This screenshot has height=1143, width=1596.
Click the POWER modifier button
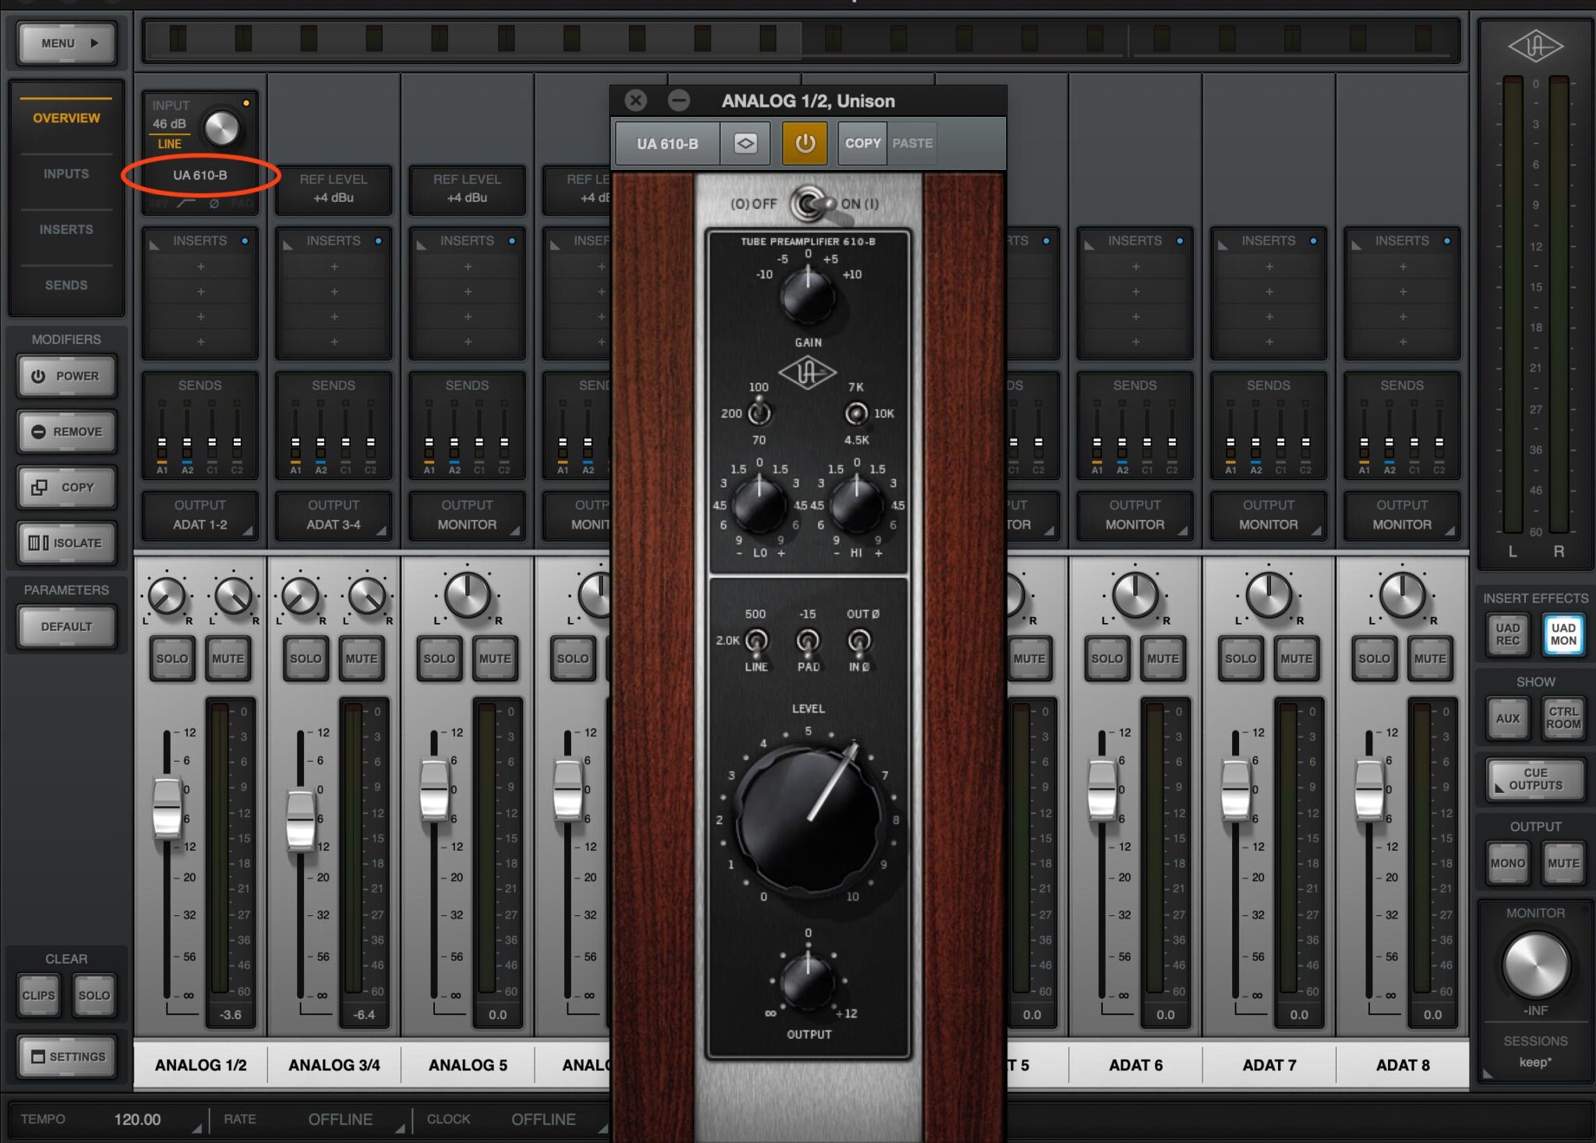[67, 376]
